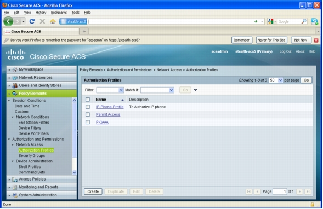Check the Permit Access row checkbox
The height and width of the screenshot is (209, 323).
pos(88,114)
